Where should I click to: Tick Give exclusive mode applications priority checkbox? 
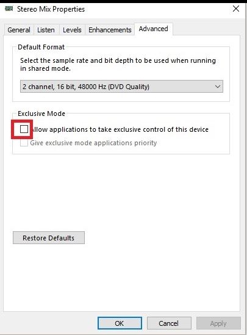coord(24,143)
